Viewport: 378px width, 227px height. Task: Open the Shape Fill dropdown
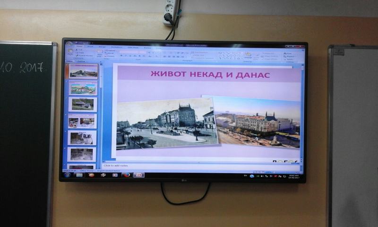pyautogui.click(x=268, y=53)
